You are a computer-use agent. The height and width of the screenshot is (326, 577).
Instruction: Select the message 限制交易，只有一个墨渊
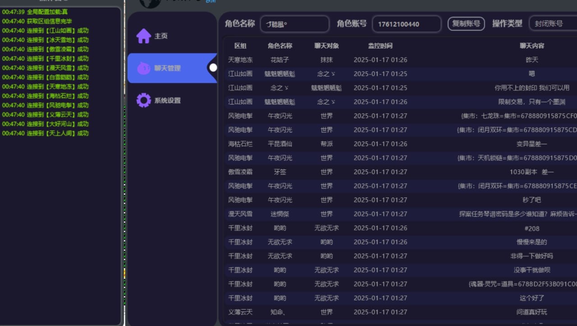[x=532, y=102]
